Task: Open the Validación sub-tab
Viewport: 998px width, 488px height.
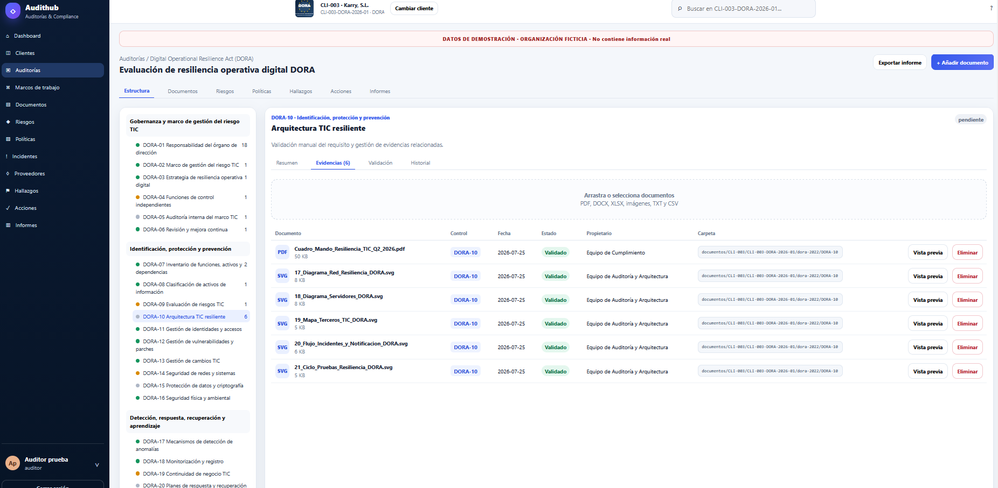Action: coord(380,163)
